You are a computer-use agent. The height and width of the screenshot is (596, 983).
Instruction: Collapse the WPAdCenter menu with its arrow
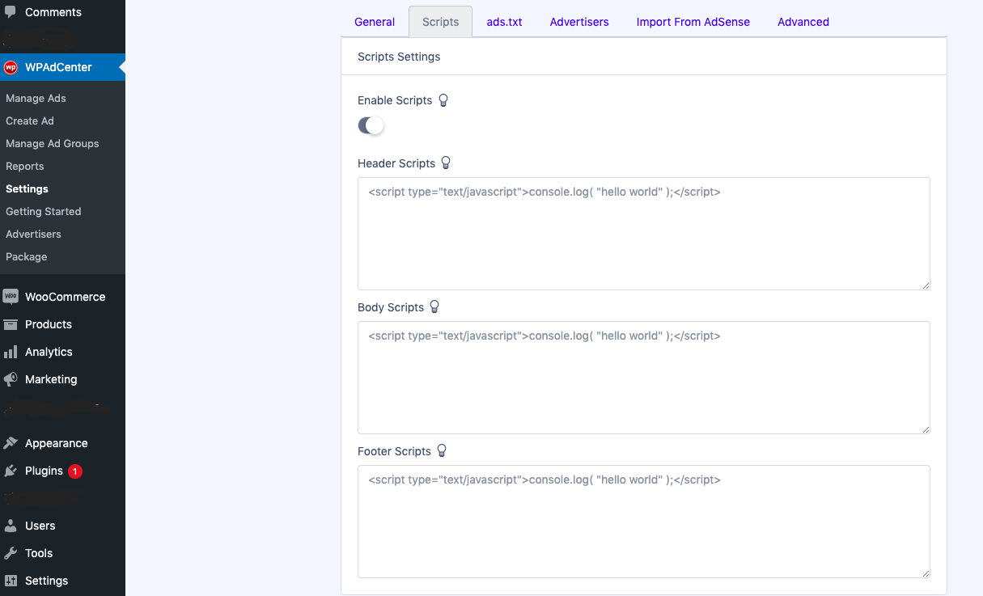(x=122, y=67)
